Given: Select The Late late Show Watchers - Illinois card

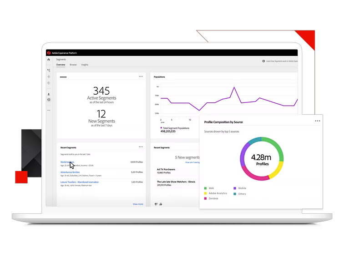Looking at the screenshot, I should 176,183.
